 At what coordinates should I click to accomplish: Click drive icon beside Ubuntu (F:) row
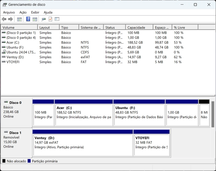coord(4,47)
